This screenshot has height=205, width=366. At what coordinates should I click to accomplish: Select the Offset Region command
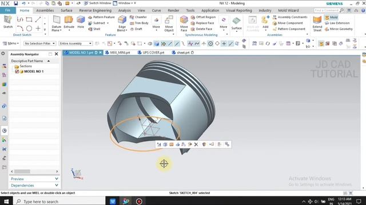(x=203, y=17)
